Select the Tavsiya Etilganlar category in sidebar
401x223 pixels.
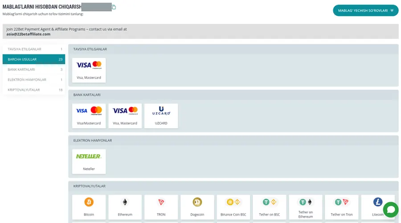click(x=34, y=49)
